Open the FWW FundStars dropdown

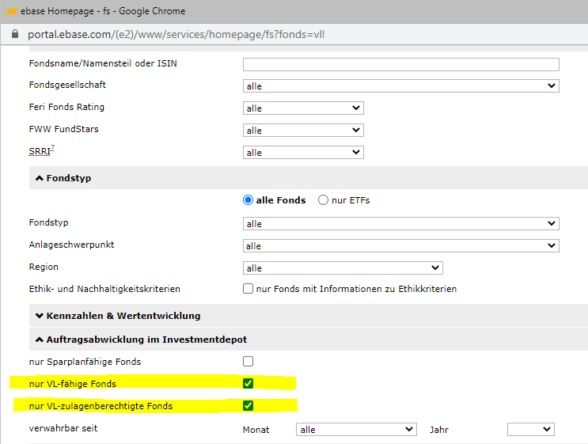coord(302,131)
